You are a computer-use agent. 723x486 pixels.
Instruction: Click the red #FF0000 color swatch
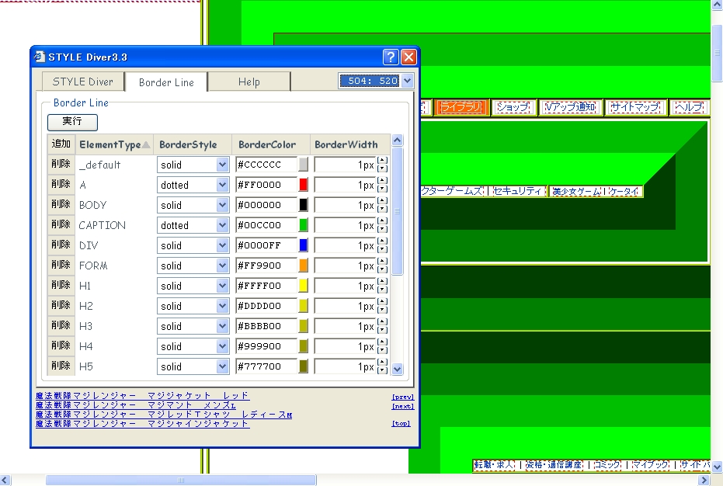point(304,185)
